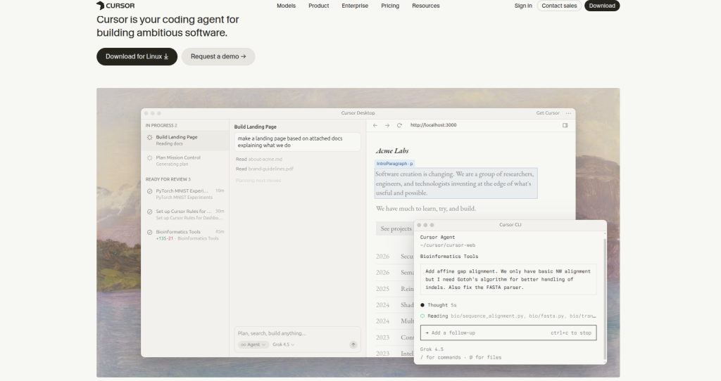
Task: Click the 'Add a follow-up' input in CLI
Action: coord(508,332)
